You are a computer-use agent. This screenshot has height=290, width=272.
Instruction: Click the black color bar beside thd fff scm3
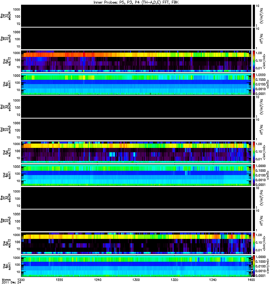point(254,129)
